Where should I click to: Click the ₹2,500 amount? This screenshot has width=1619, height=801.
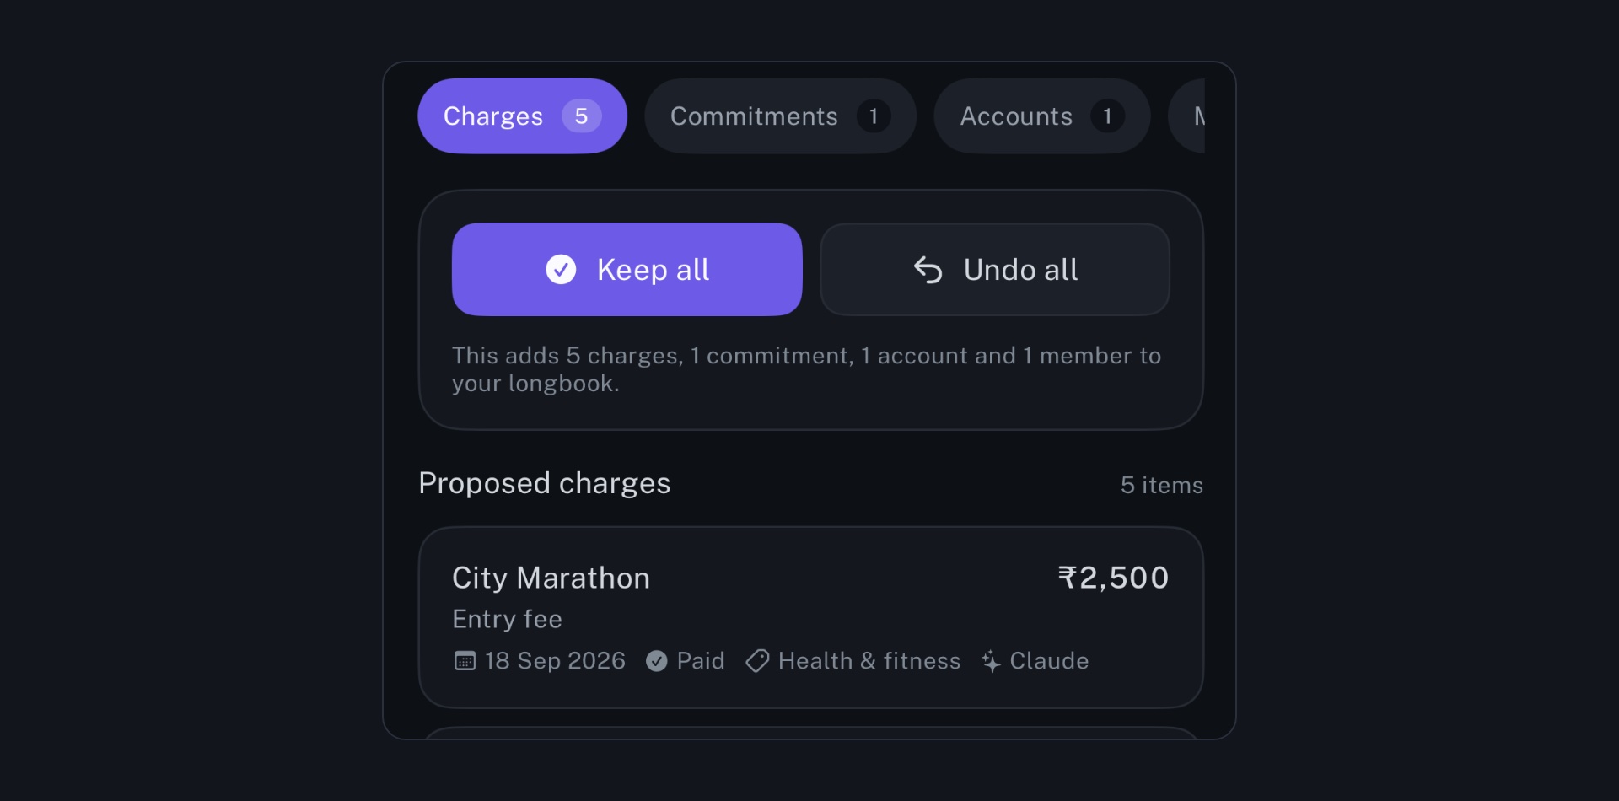[x=1114, y=578]
